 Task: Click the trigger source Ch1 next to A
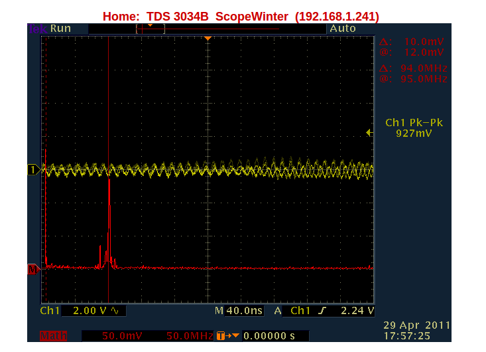(x=300, y=310)
